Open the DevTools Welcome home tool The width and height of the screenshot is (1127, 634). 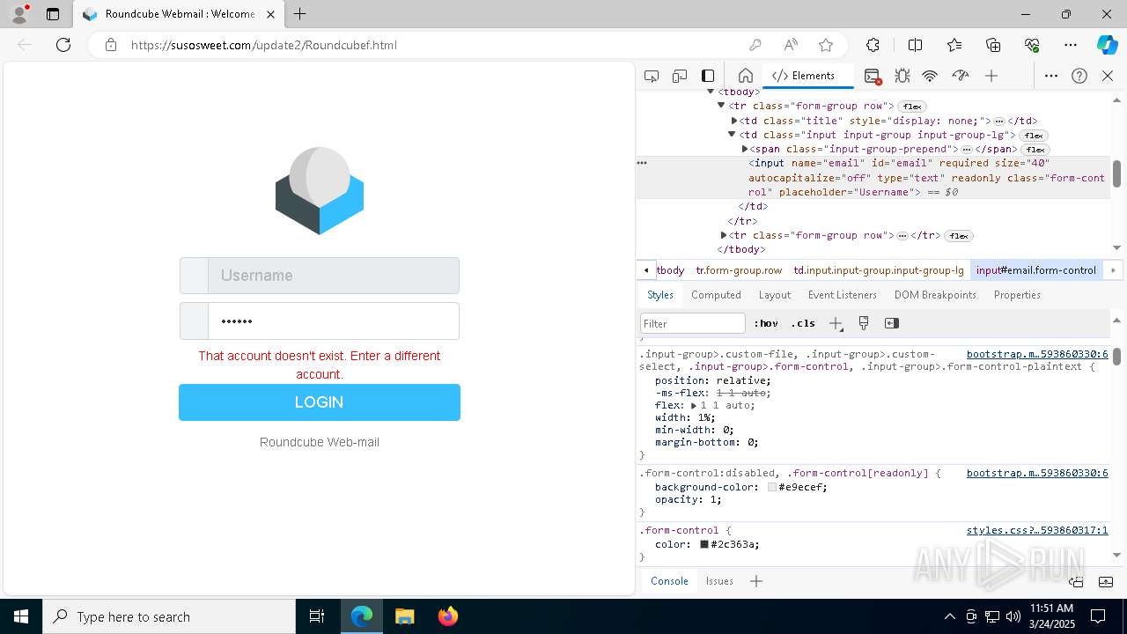pos(745,76)
